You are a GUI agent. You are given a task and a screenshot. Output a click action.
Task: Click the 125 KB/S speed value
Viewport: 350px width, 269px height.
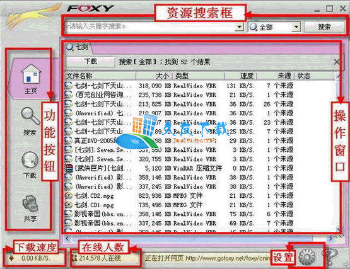[240, 132]
